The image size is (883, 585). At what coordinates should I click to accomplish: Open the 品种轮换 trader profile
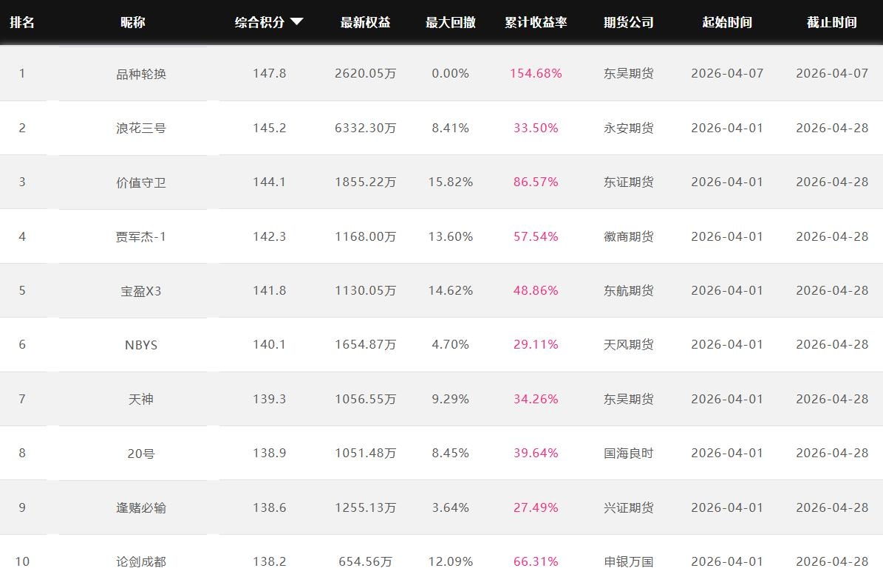pyautogui.click(x=141, y=74)
